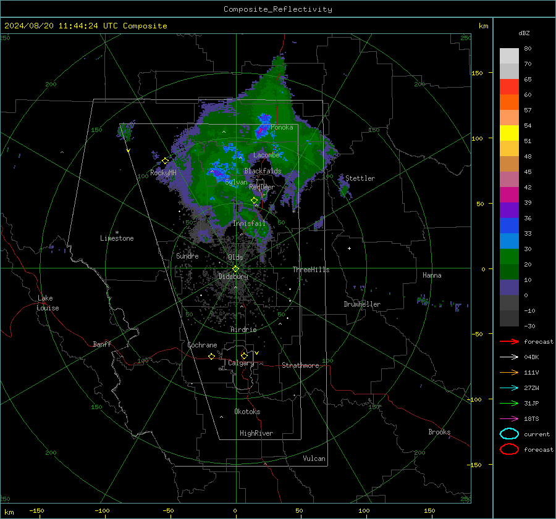The height and width of the screenshot is (519, 556).
Task: Click the Stettler city label
Action: 360,178
